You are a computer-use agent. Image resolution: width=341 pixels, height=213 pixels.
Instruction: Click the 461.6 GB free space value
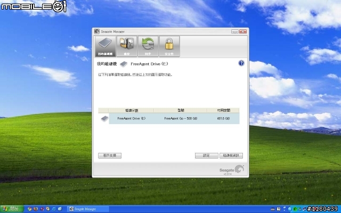click(x=223, y=118)
